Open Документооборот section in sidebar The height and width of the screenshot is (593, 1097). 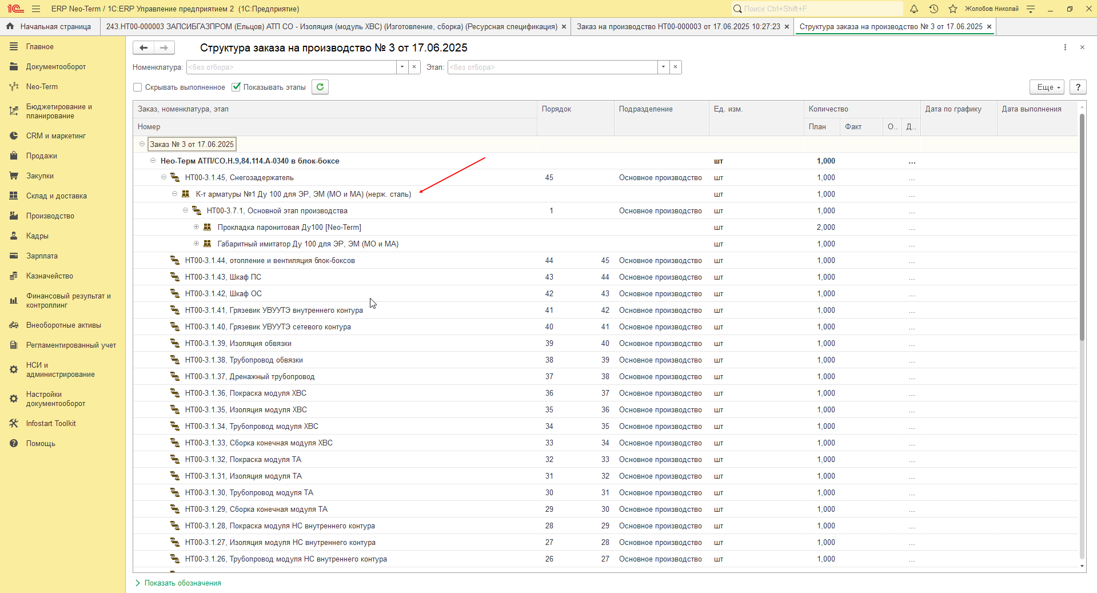[x=55, y=67]
